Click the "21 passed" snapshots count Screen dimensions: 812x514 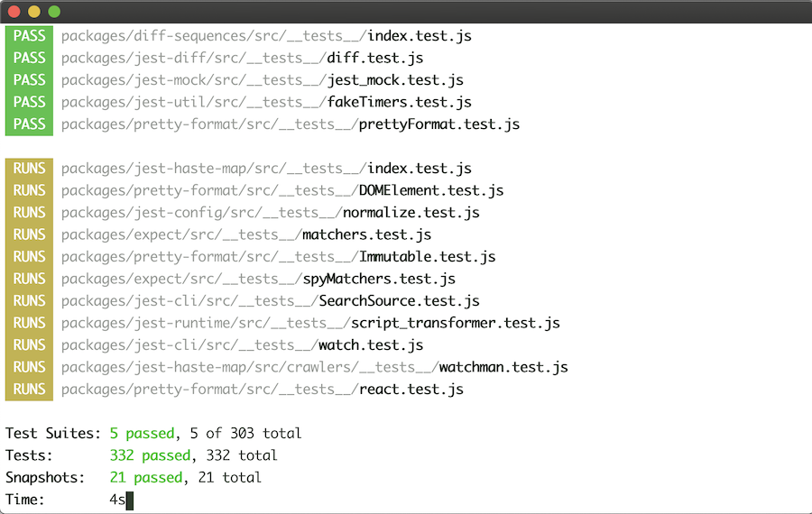tap(145, 478)
